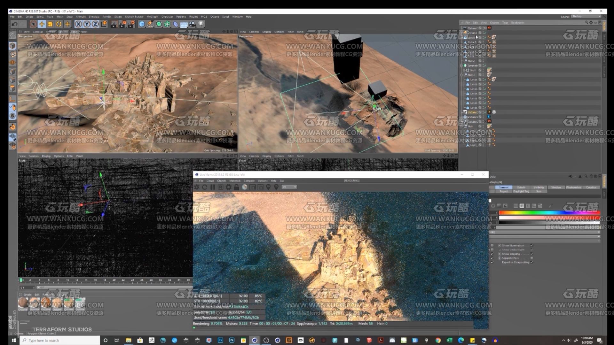Image resolution: width=614 pixels, height=345 pixels.
Task: Expand the Symmetry object hierarchy
Action: 462,65
